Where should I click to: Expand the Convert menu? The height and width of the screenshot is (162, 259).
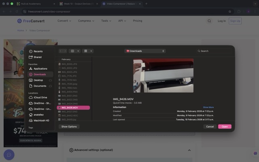[x=64, y=21]
